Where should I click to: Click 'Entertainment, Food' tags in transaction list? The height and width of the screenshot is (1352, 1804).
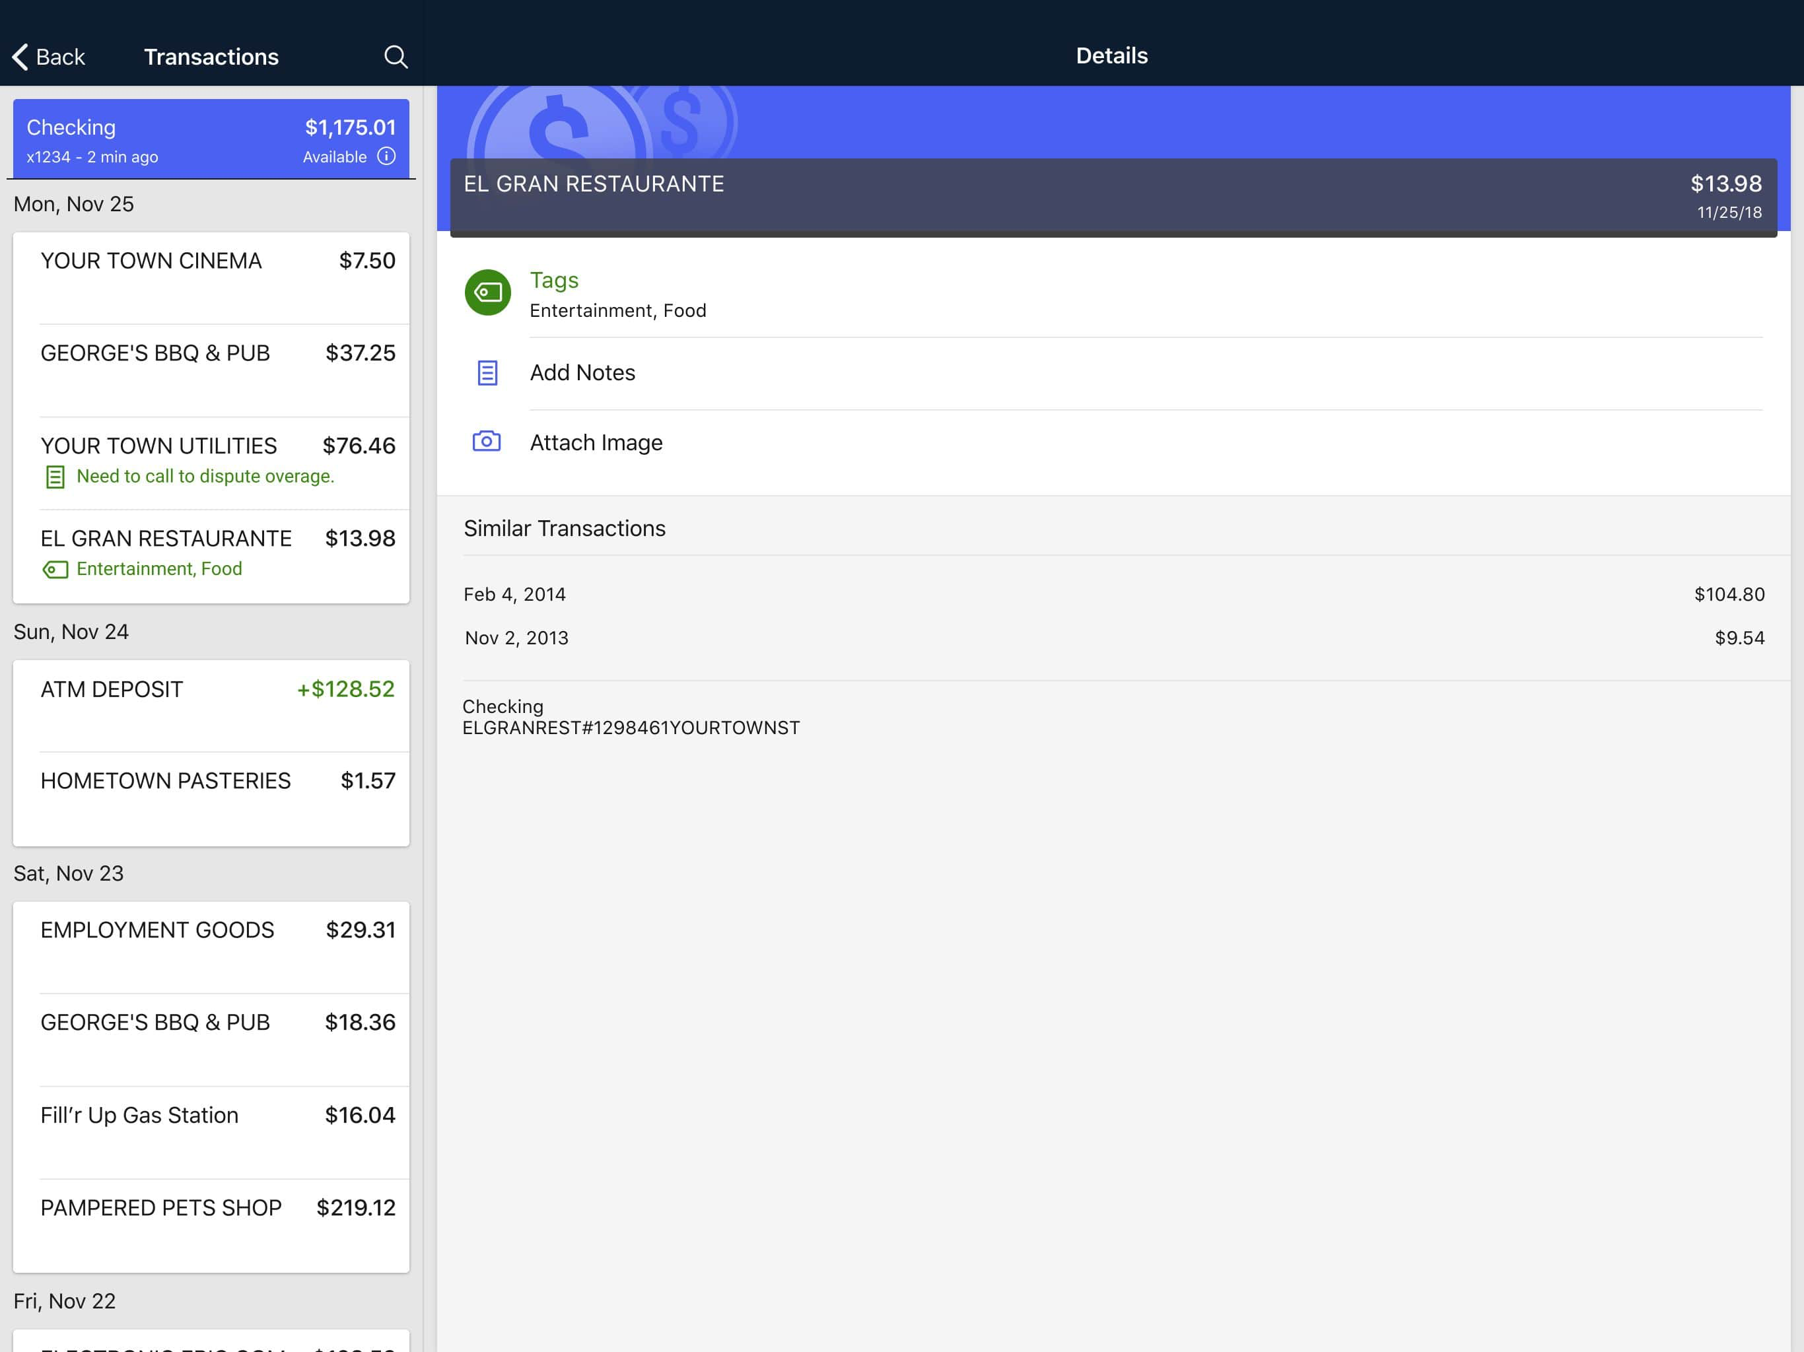(x=159, y=569)
